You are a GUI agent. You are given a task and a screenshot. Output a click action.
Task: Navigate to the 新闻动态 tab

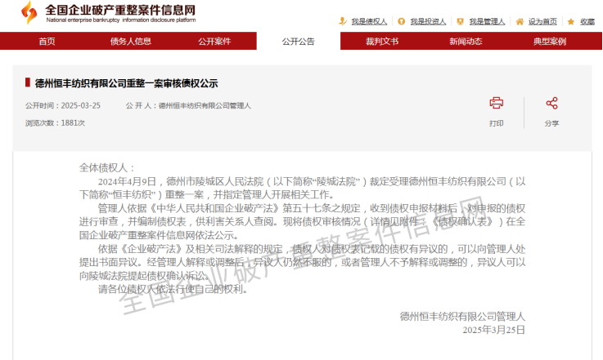point(465,41)
